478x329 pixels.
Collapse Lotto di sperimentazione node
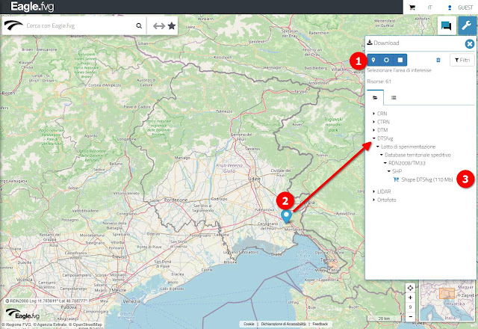(378, 147)
